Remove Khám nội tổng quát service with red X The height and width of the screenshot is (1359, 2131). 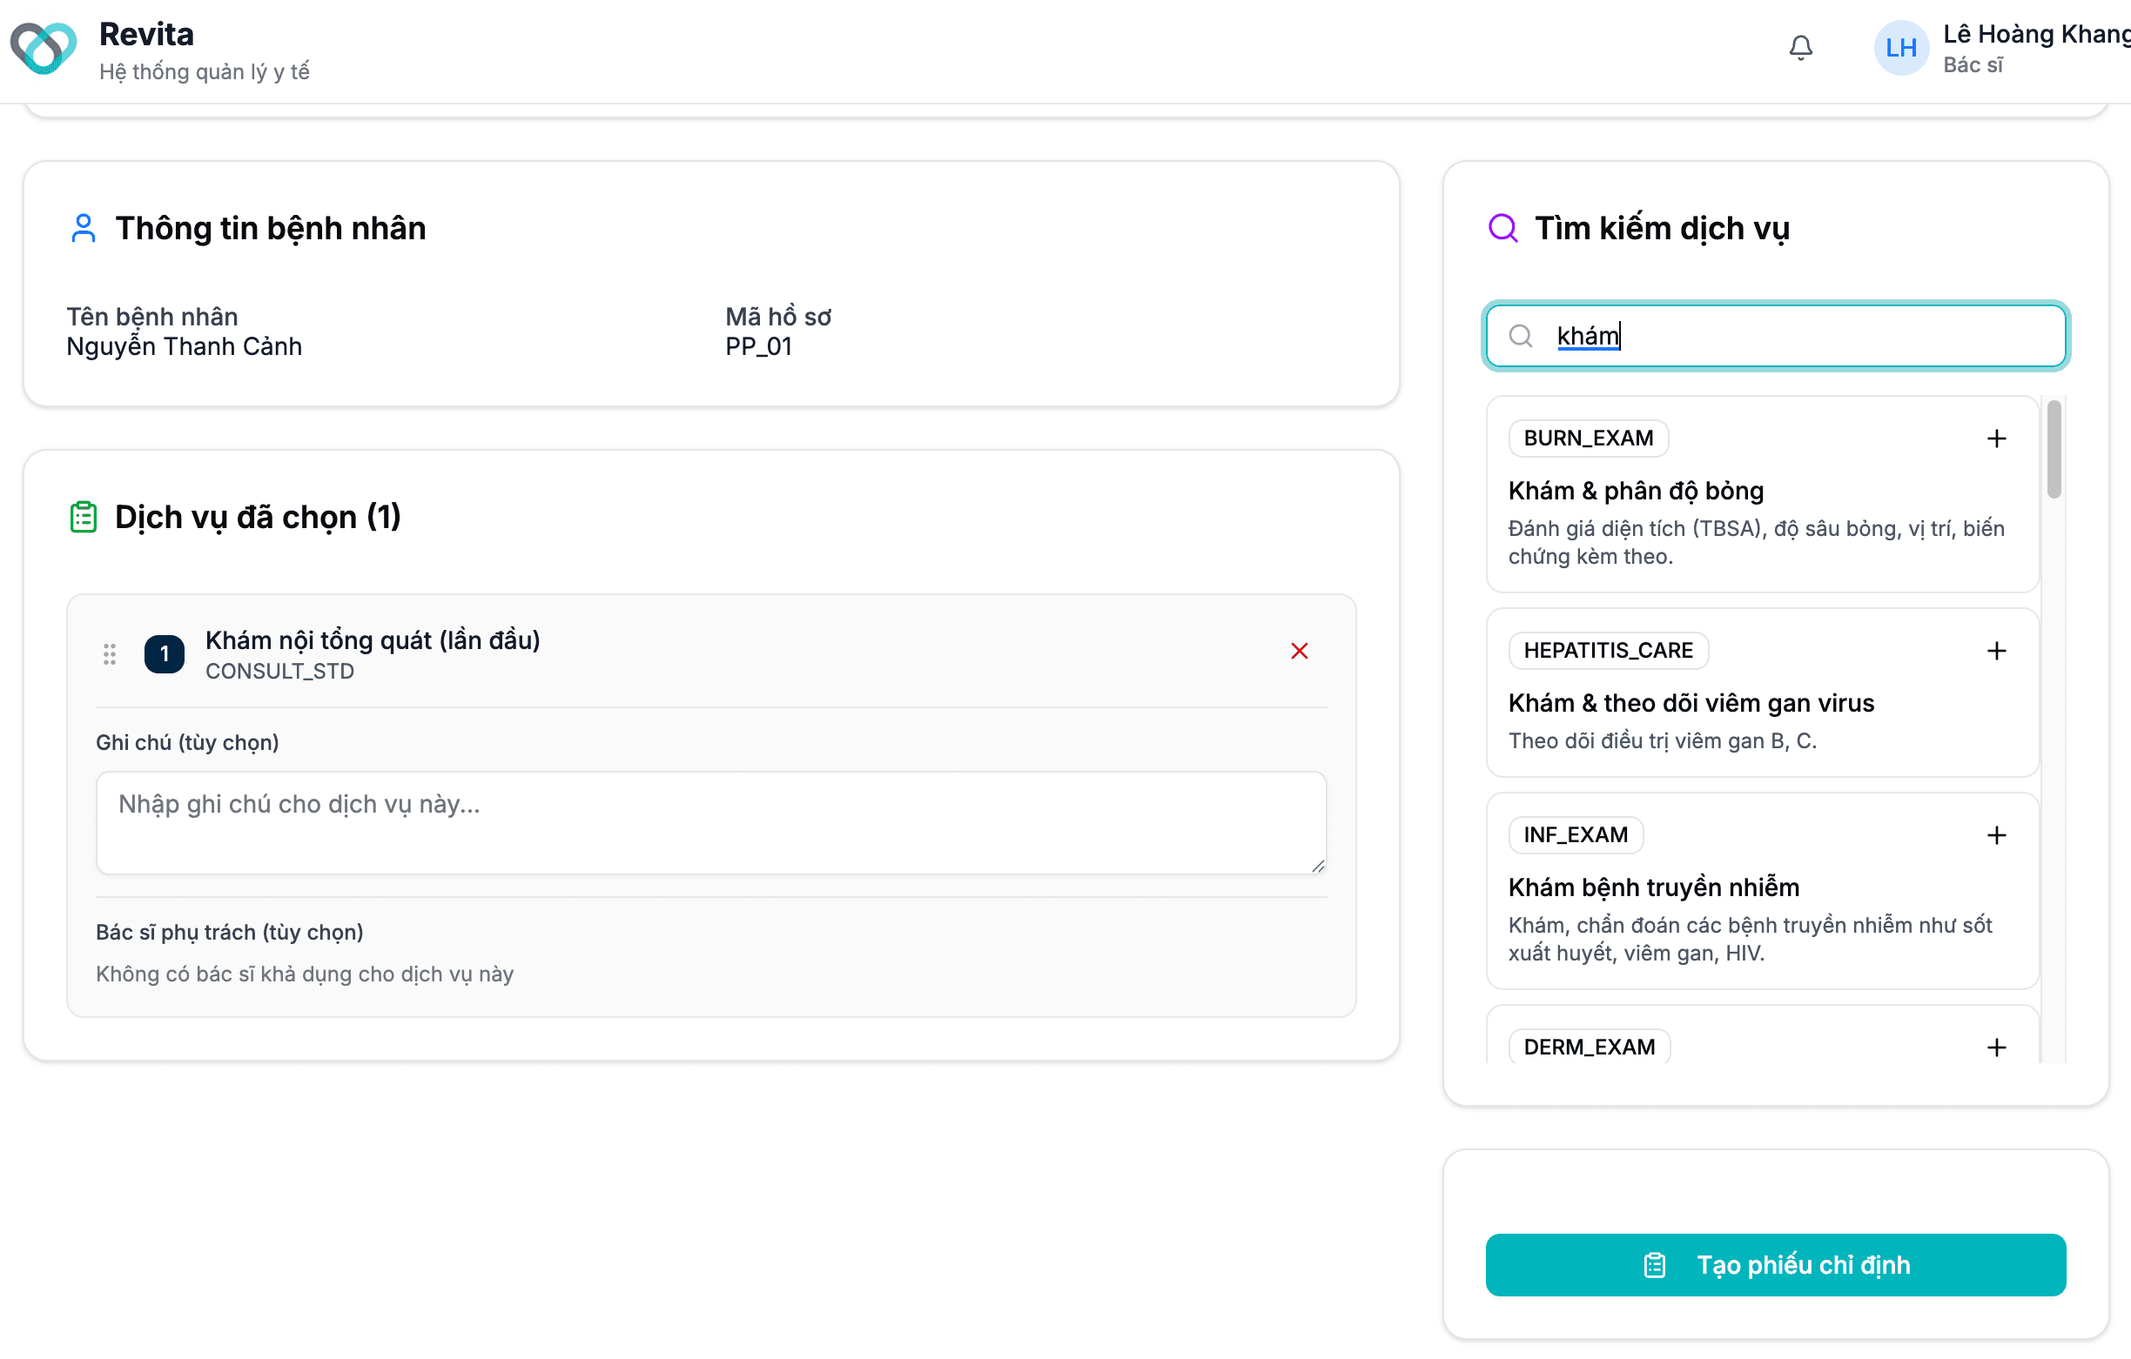(1299, 651)
